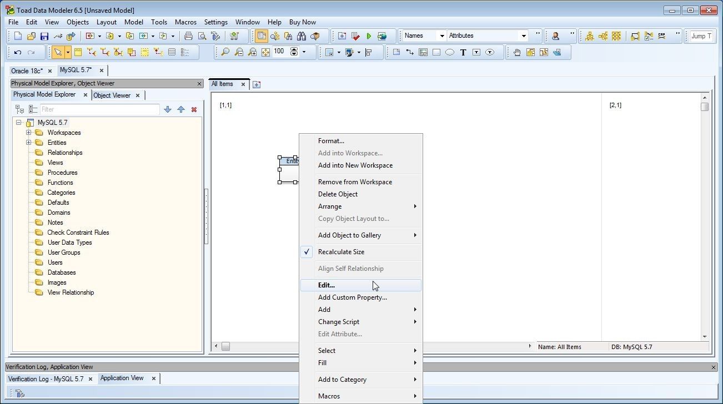Click the vertical scrollbar thumb of canvas
The width and height of the screenshot is (723, 404).
tap(705, 107)
